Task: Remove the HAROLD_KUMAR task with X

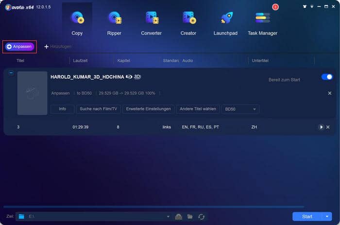Action: pos(330,93)
